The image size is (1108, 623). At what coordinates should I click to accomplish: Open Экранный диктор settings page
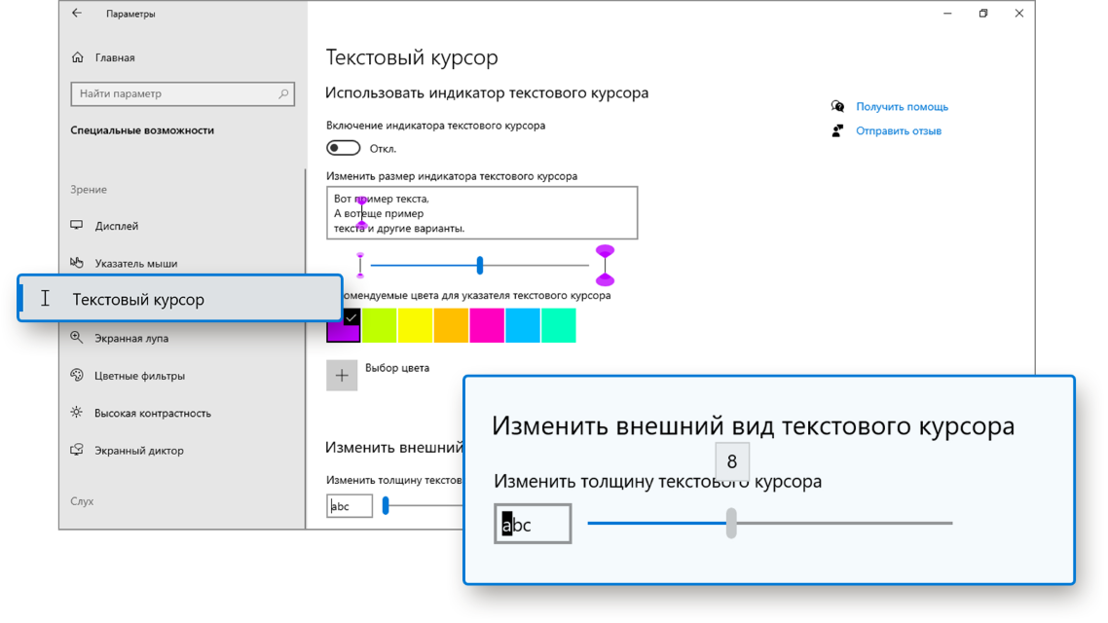[139, 451]
